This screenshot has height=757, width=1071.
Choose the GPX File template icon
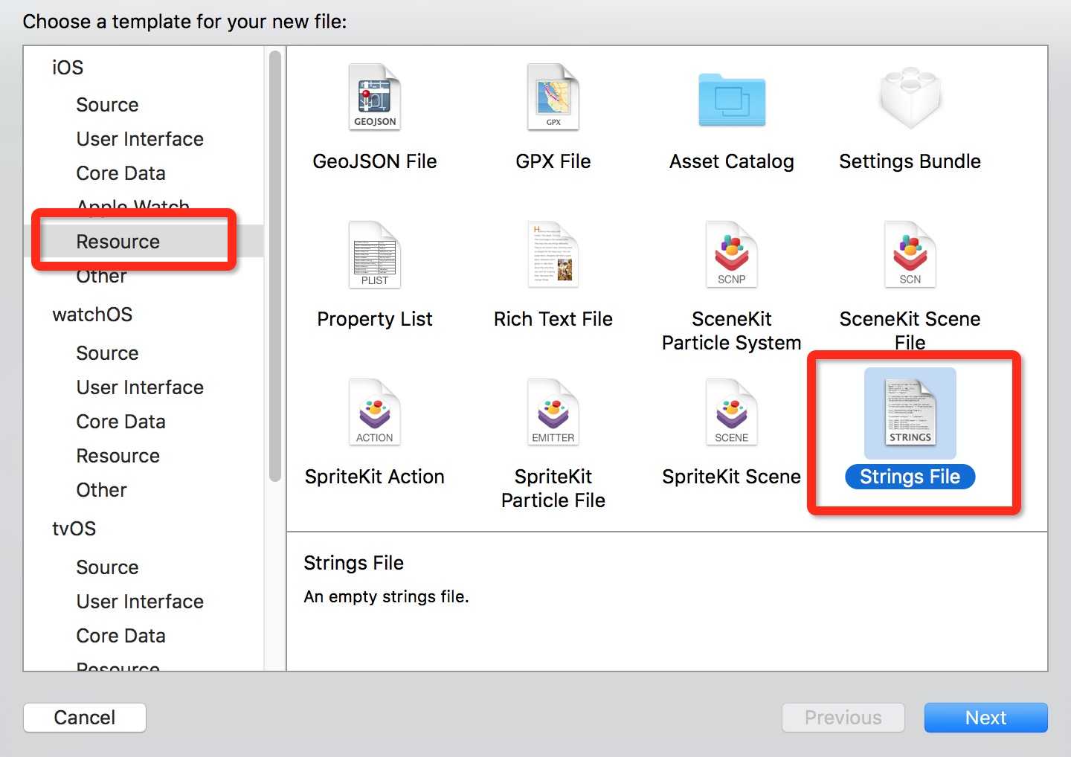553,98
